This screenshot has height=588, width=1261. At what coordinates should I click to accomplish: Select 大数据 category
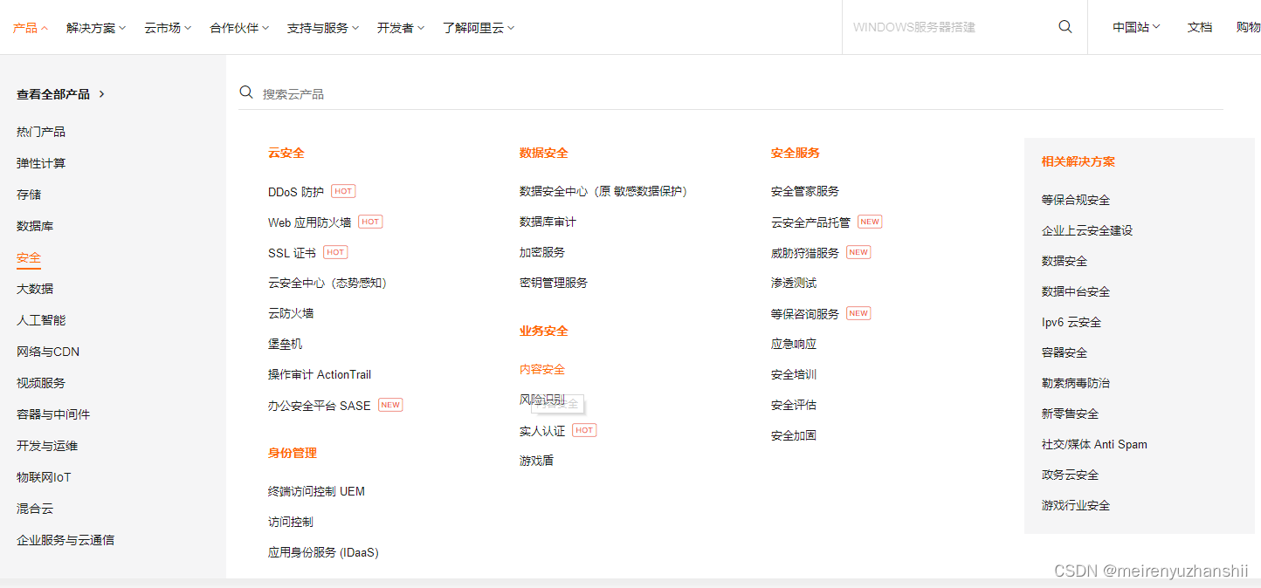[35, 289]
